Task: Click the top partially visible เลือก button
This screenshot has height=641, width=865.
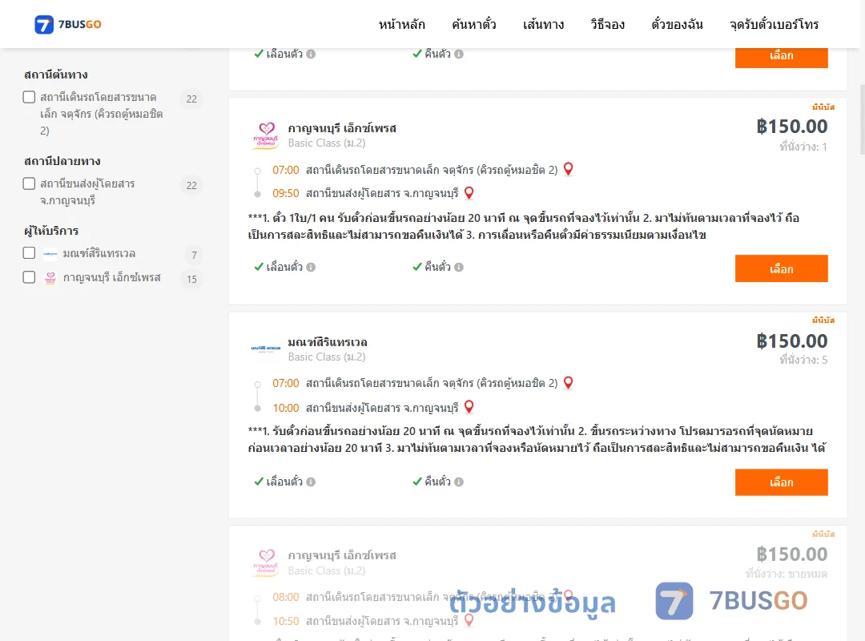Action: pyautogui.click(x=781, y=58)
